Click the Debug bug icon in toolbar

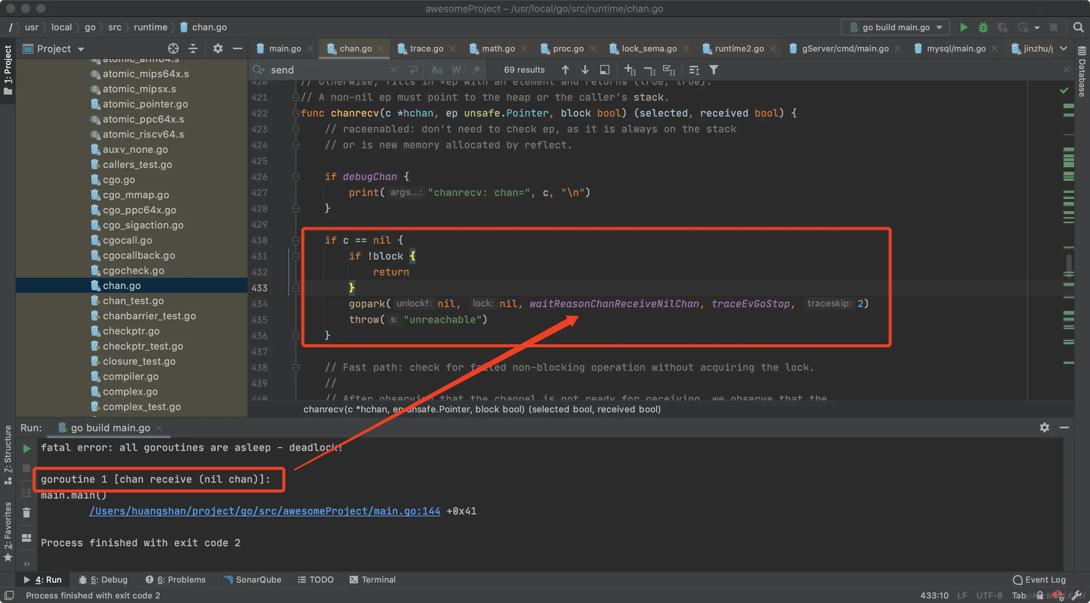983,28
